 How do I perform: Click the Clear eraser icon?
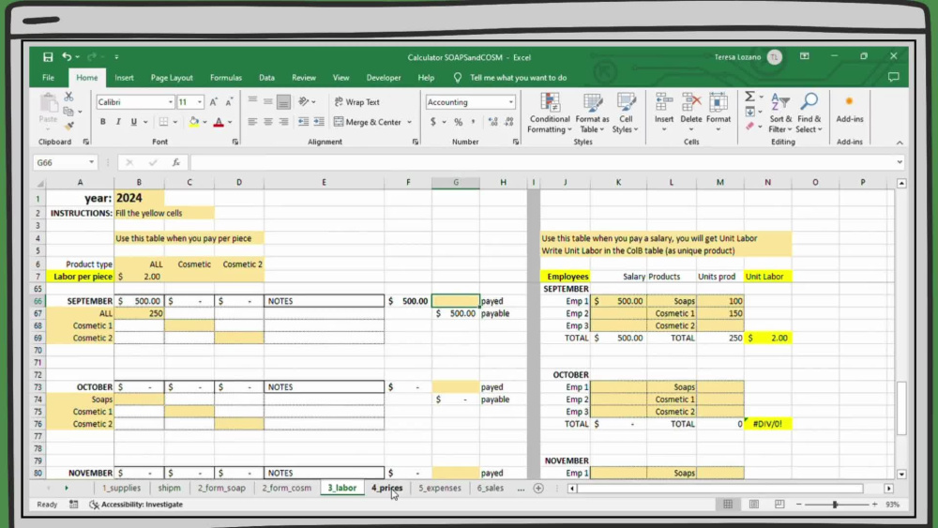[749, 127]
